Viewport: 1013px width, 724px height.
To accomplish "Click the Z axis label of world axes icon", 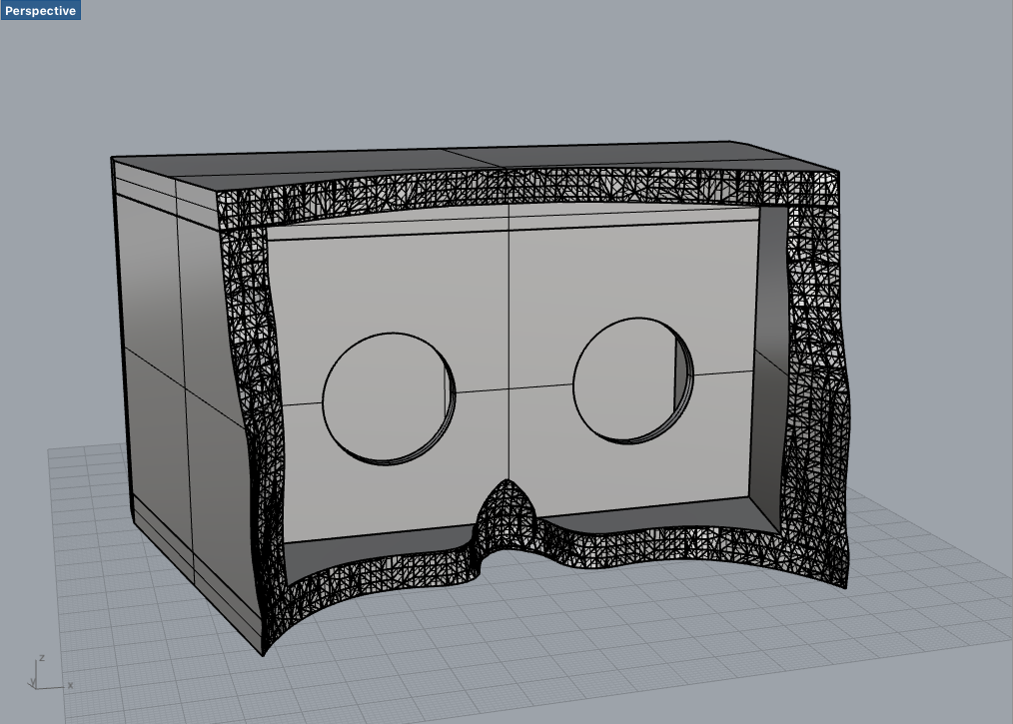I will [x=41, y=659].
